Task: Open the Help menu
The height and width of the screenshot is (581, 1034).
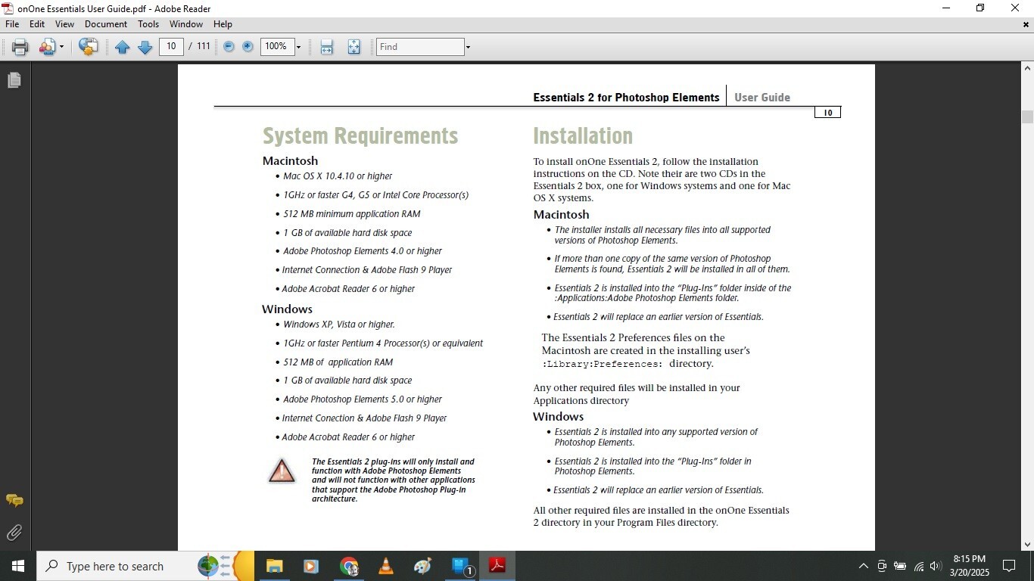Action: click(x=223, y=24)
